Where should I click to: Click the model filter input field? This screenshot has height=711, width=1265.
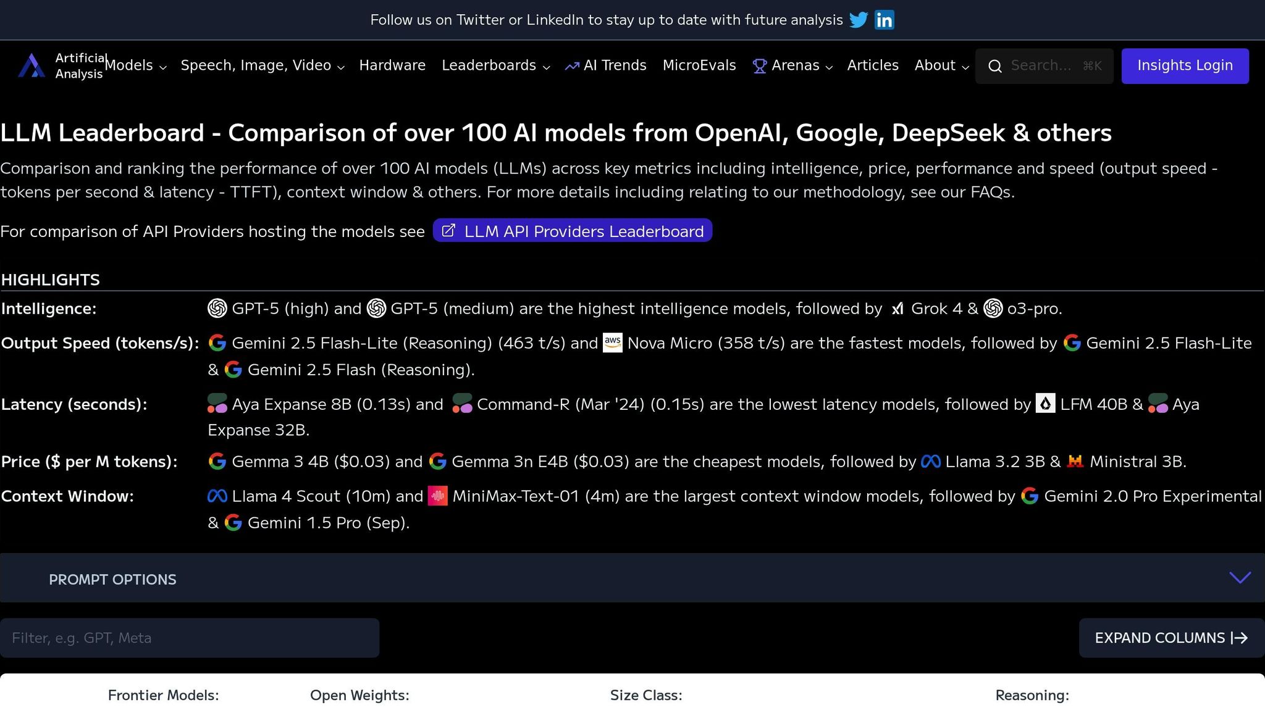coord(189,638)
